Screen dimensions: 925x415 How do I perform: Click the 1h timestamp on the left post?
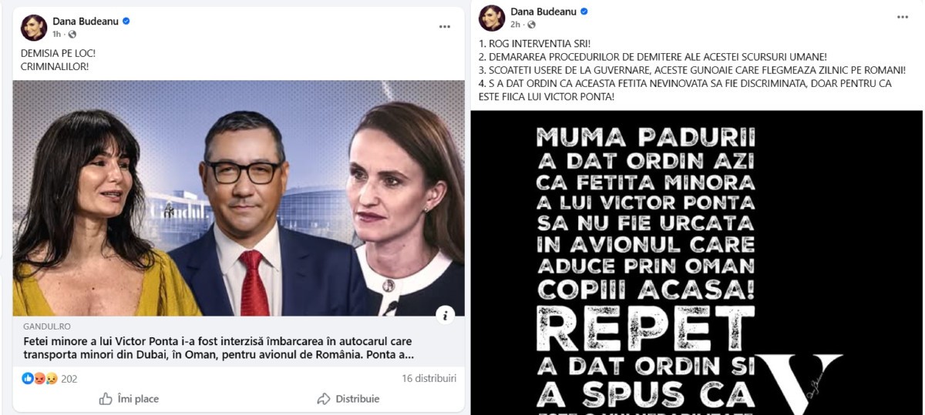(57, 35)
